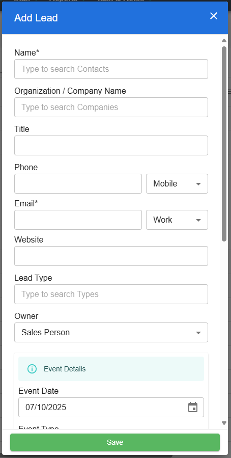
Task: Click the scrollbar down arrow
Action: [224, 423]
